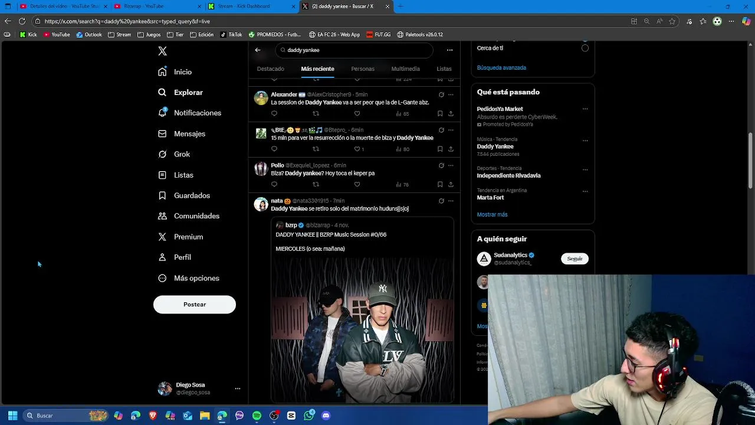
Task: Switch to the Más reciente tab
Action: pos(317,69)
